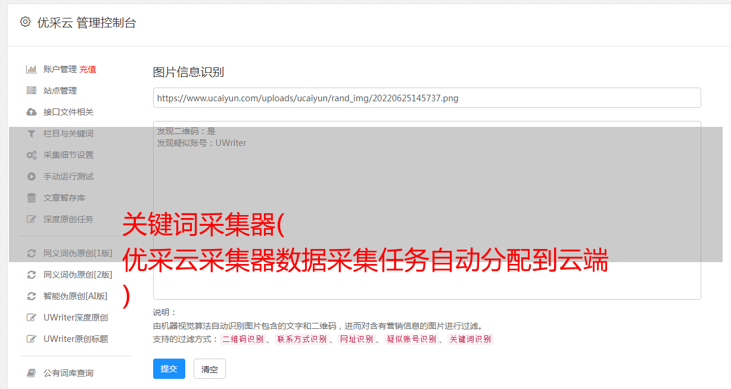Choose 手动运行测试 from the sidebar

pyautogui.click(x=69, y=176)
